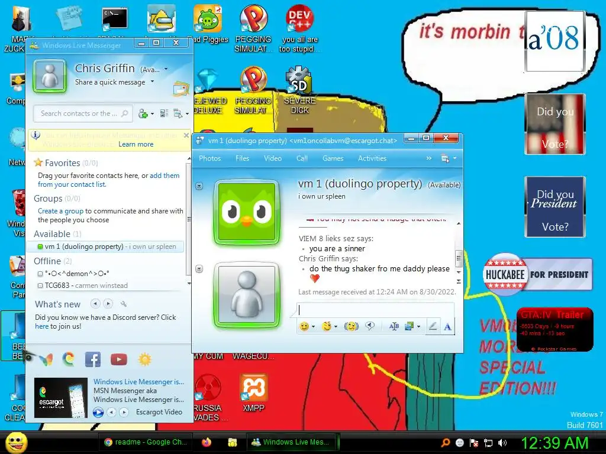Click 'add them from your contact list' link
The image size is (606, 454).
[109, 180]
